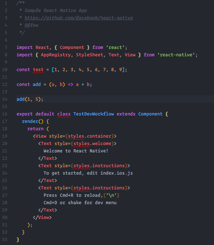The image size is (214, 245).
Task: Click the 'TestDevWorkflow' class name
Action: click(x=93, y=114)
